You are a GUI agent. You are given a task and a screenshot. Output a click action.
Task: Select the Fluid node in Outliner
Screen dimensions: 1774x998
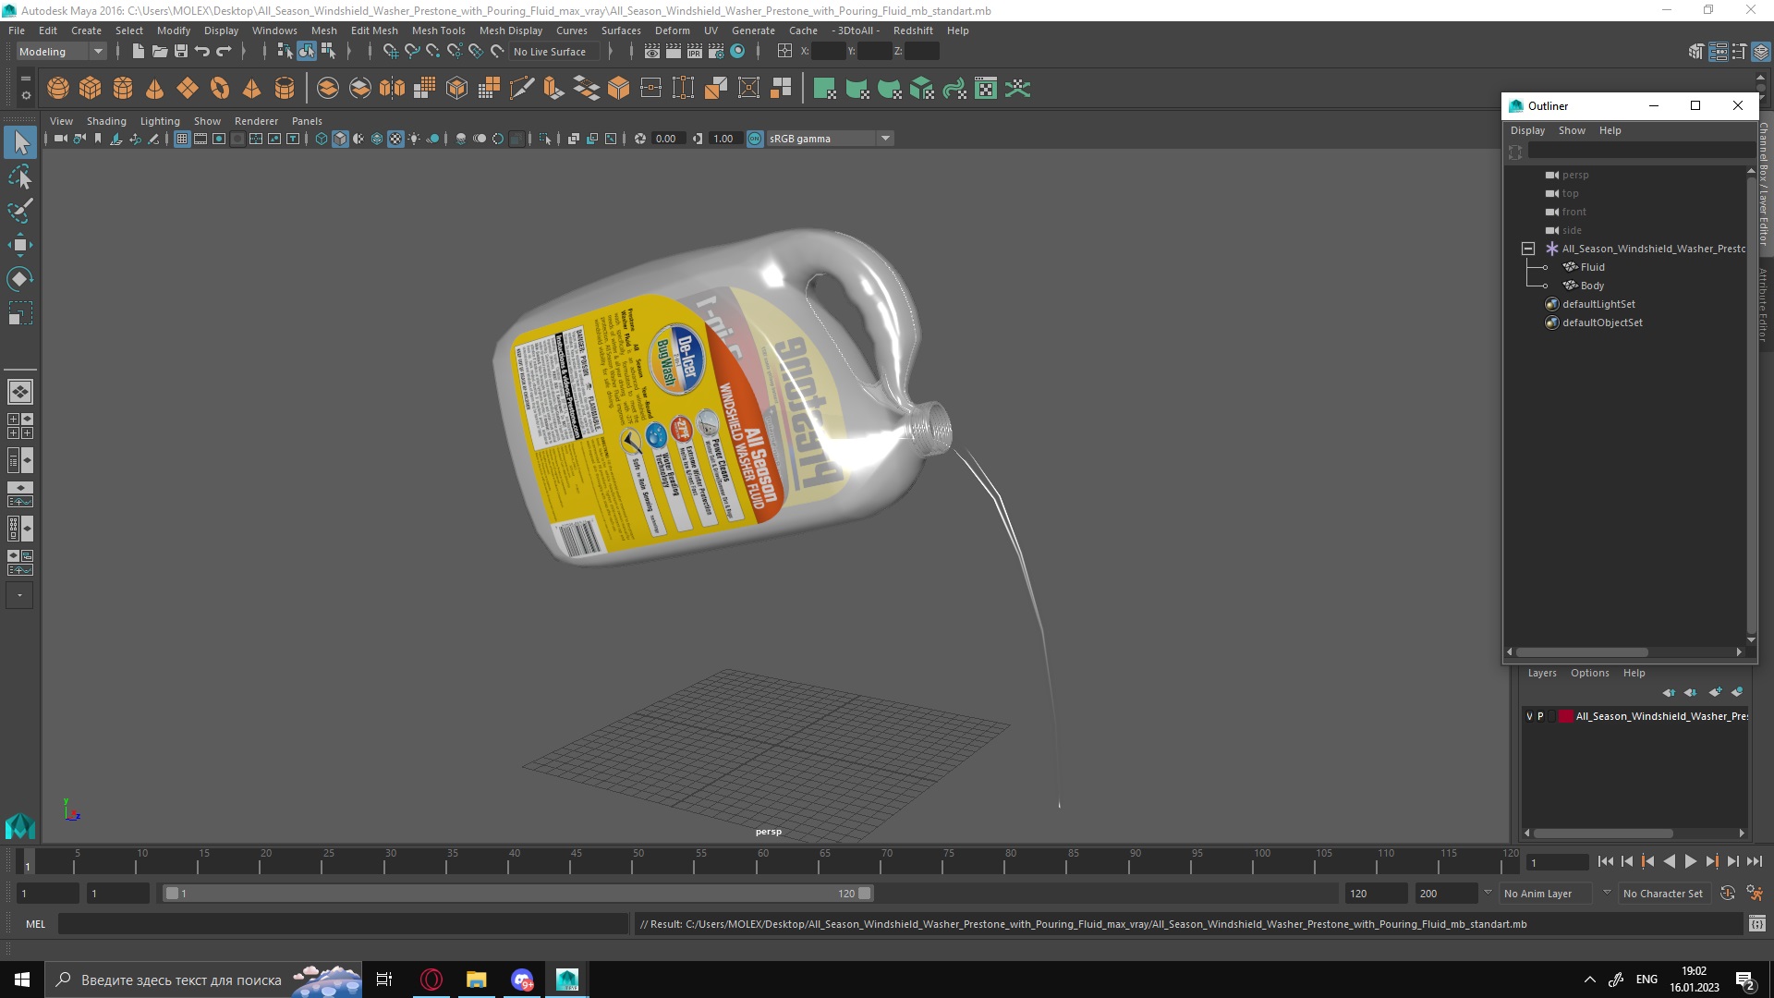point(1592,267)
